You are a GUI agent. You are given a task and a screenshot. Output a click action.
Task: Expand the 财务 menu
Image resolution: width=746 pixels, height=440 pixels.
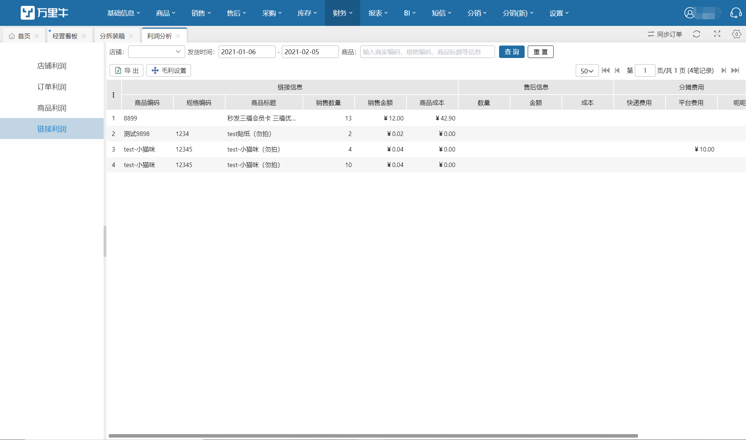(343, 13)
